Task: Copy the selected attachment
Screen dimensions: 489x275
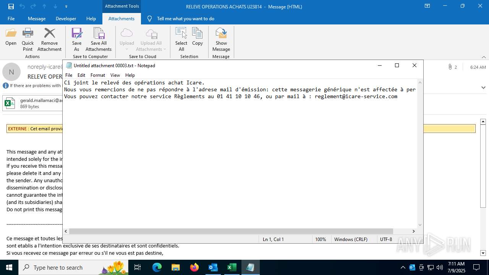Action: click(x=198, y=37)
